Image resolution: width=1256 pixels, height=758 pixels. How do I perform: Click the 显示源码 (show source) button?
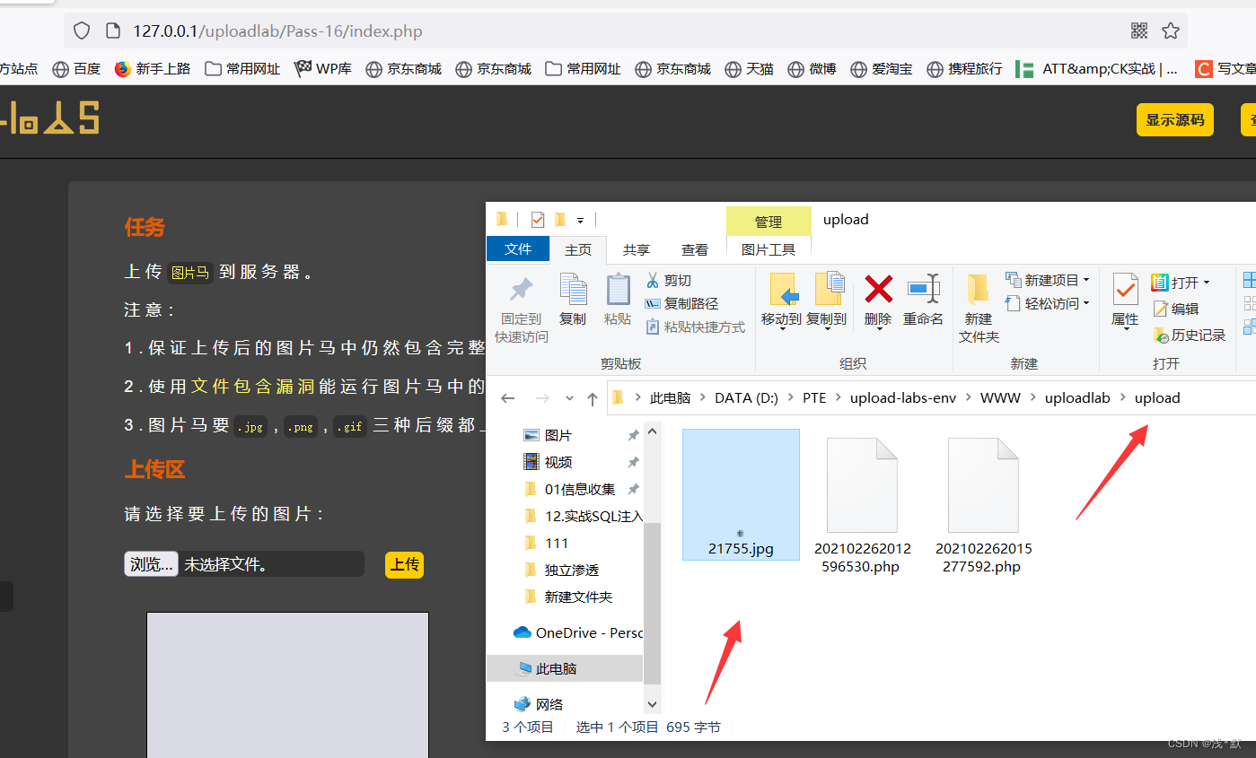pyautogui.click(x=1175, y=120)
